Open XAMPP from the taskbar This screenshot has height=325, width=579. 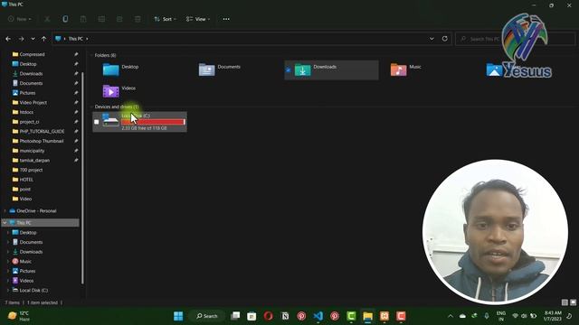384,316
